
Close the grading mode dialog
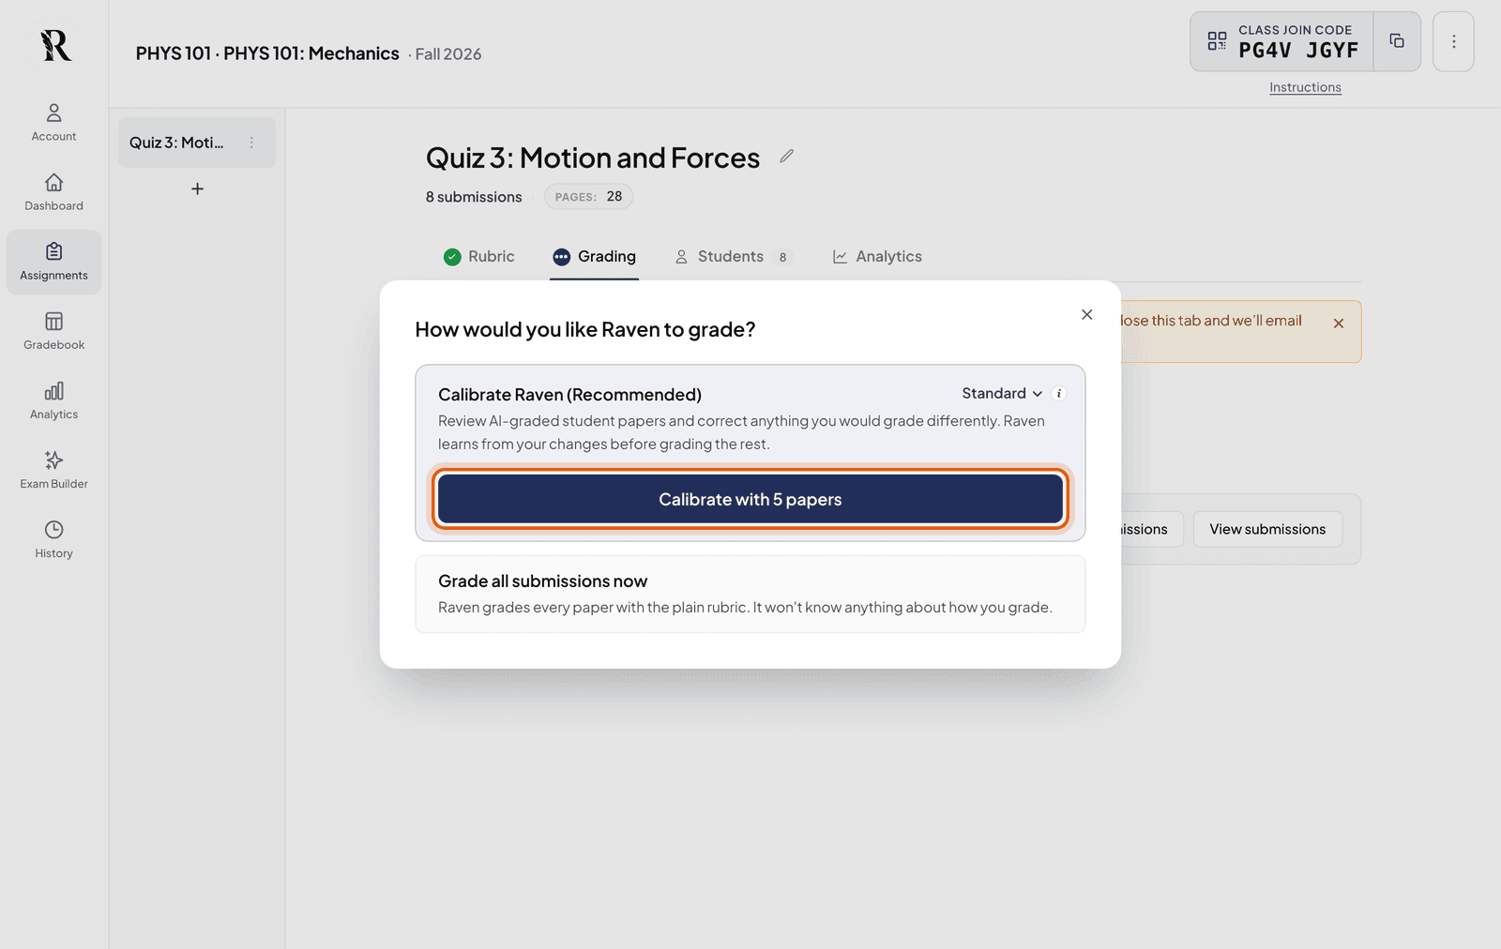point(1086,314)
